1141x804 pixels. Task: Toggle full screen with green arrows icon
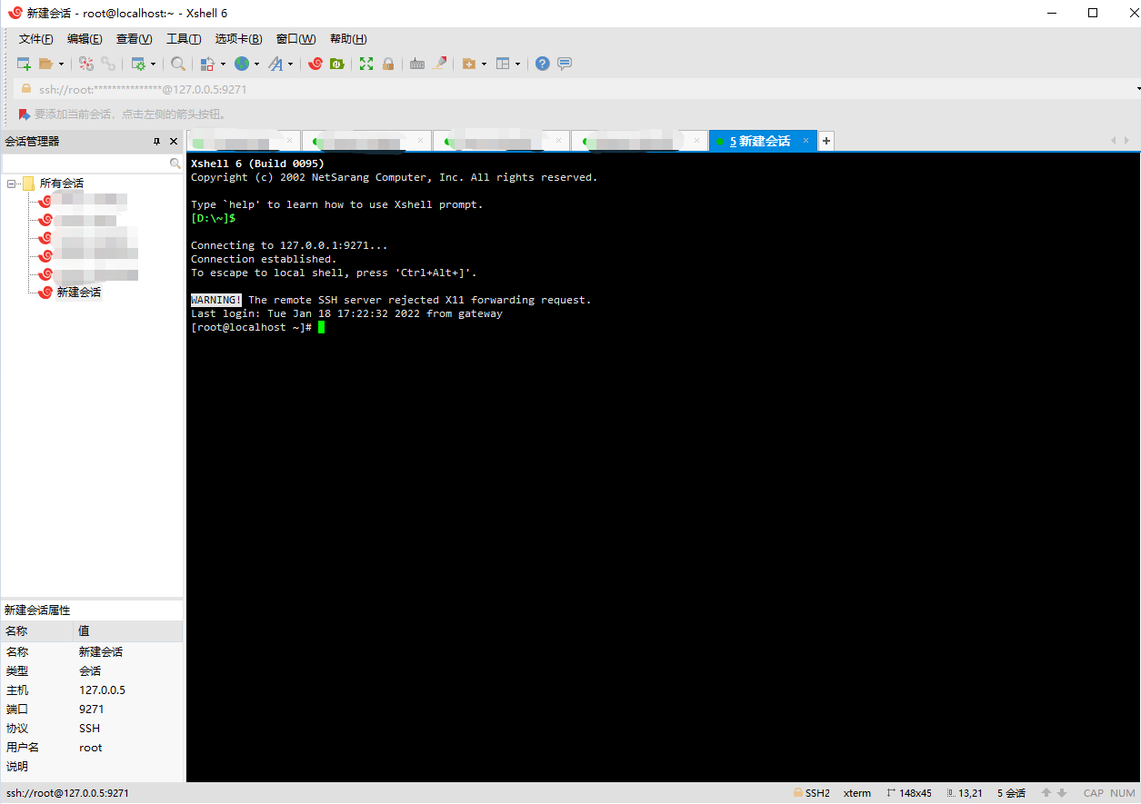pos(366,64)
